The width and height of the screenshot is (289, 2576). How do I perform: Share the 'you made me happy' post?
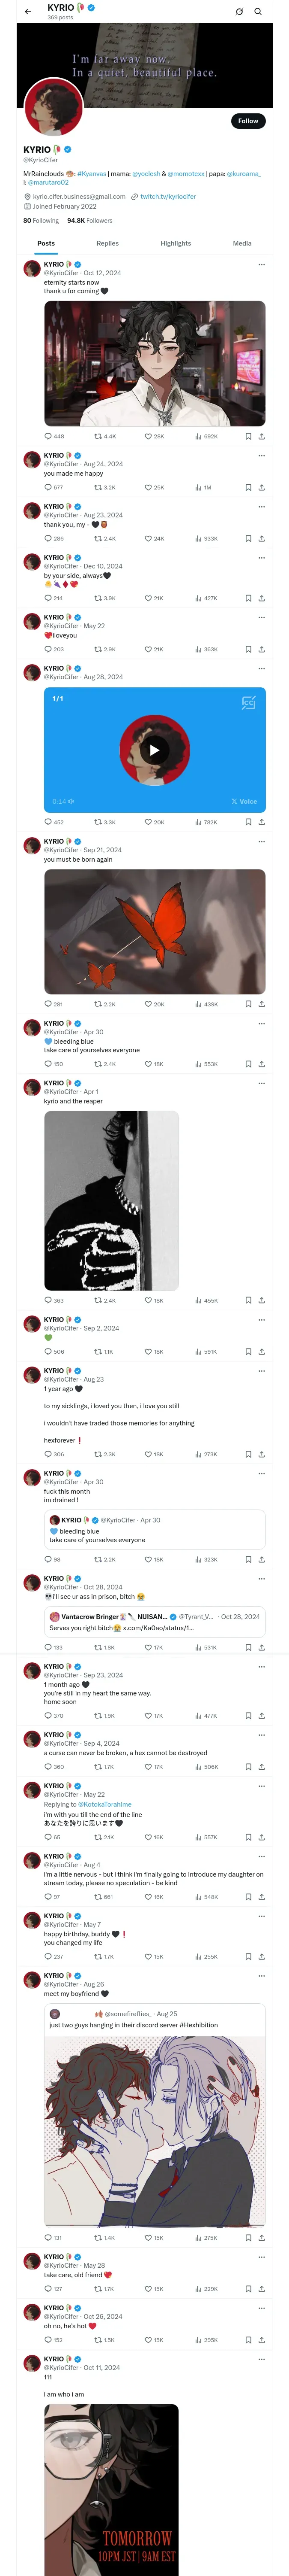click(261, 487)
